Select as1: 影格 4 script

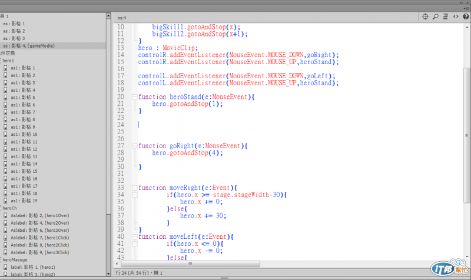click(23, 90)
